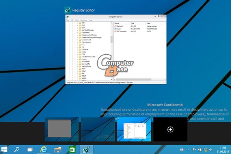Click the Search magnifier on the taskbar
The width and height of the screenshot is (231, 154).
[x=17, y=149]
